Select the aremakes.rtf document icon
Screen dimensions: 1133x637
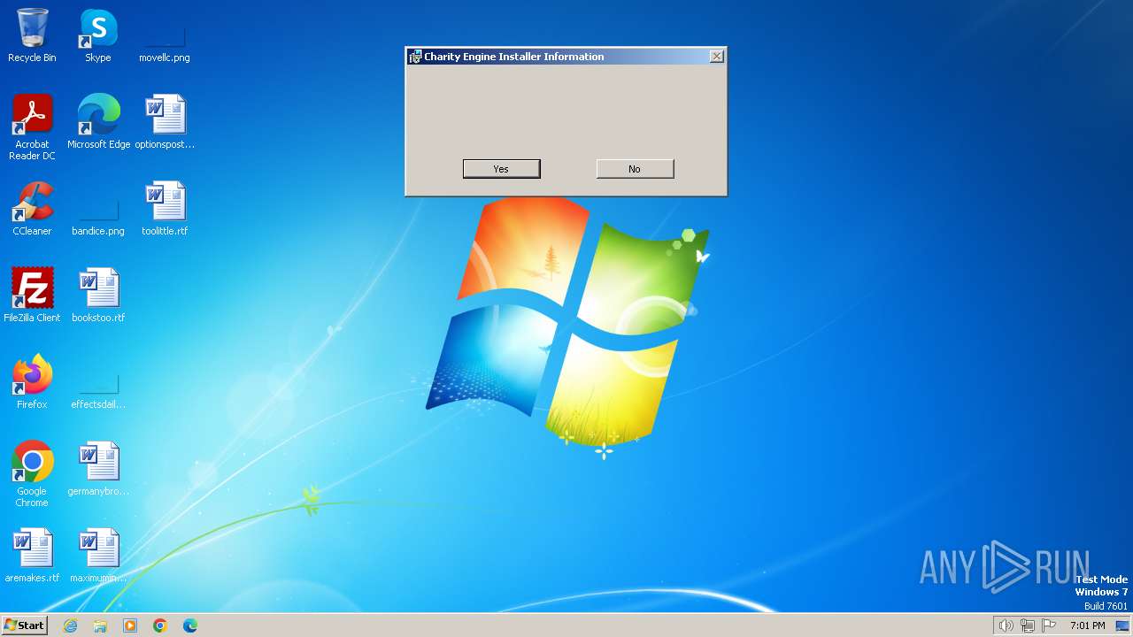coord(32,556)
